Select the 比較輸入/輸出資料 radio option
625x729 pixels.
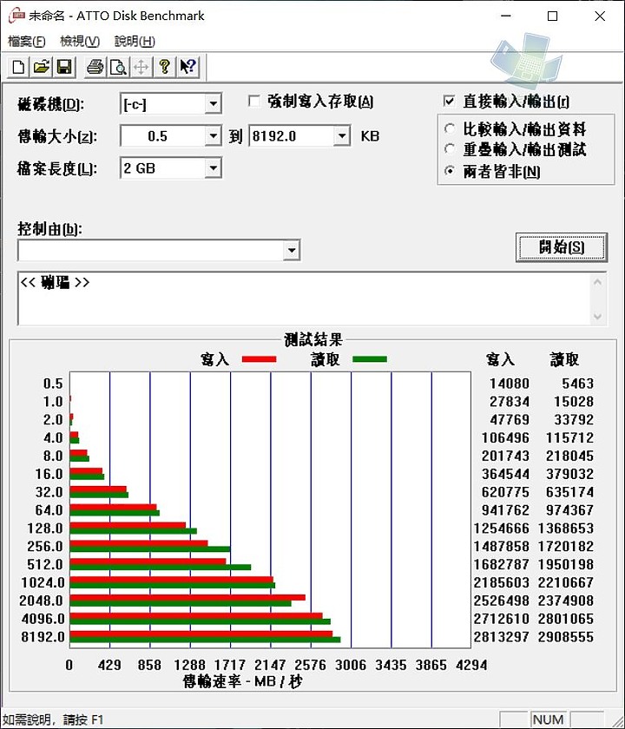coord(450,128)
